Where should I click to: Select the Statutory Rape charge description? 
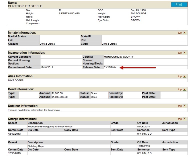point(36,146)
